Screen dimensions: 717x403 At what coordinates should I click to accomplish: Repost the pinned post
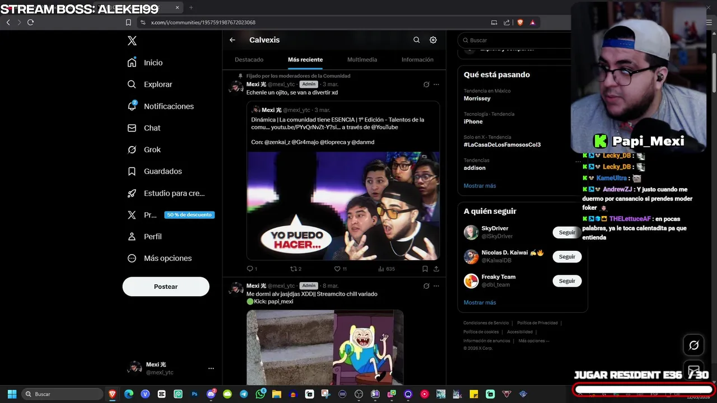pyautogui.click(x=295, y=269)
